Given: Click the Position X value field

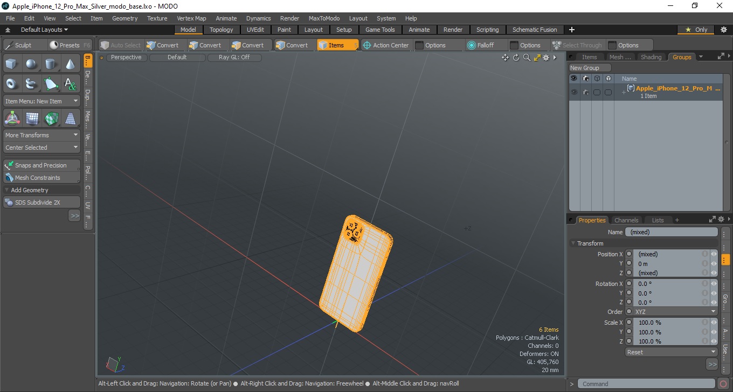Looking at the screenshot, I should 668,254.
